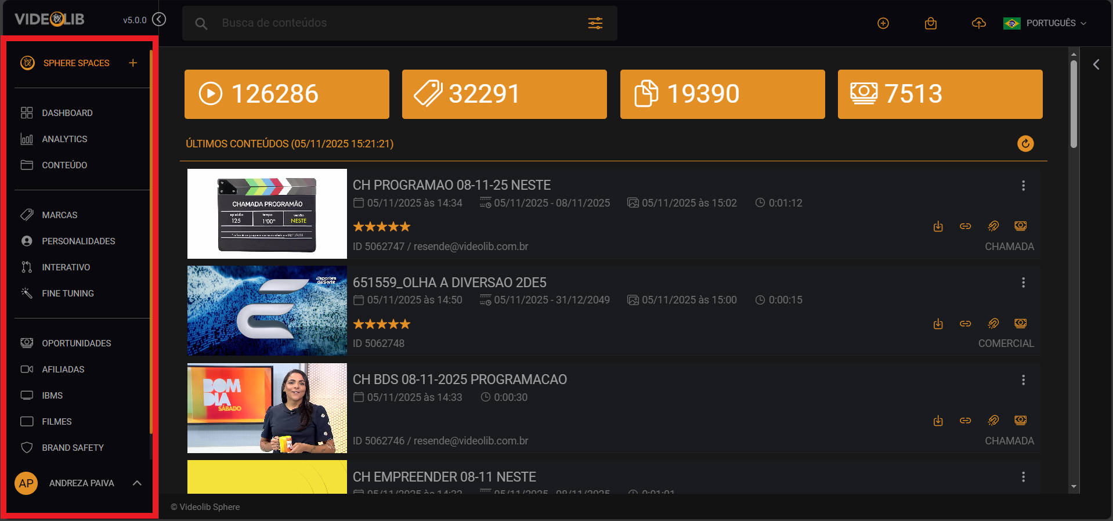Download the 651559_OLHA A DIVERSAO 2DE5 video

pos(938,324)
